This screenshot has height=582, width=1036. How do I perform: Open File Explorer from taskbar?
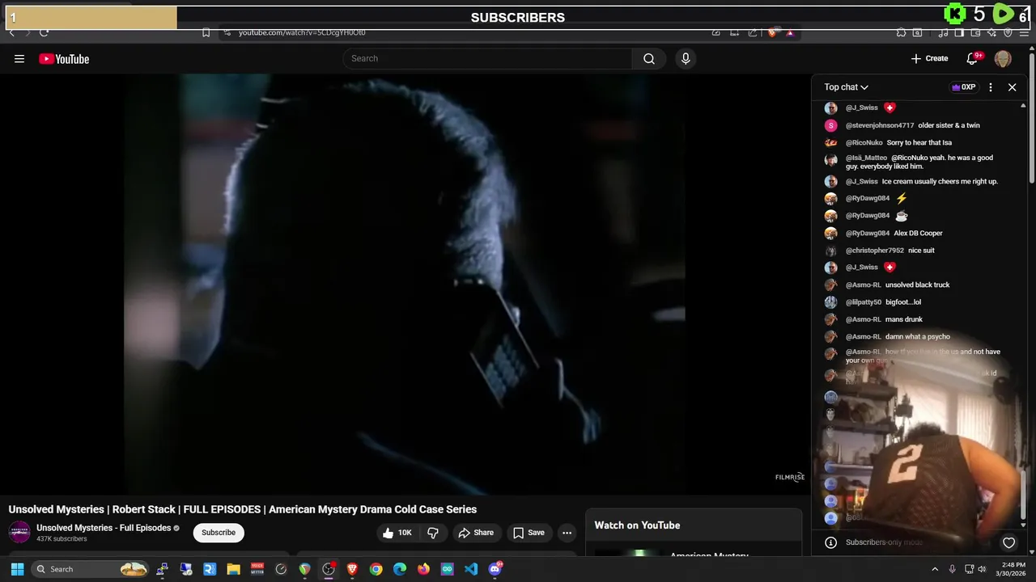(x=233, y=569)
